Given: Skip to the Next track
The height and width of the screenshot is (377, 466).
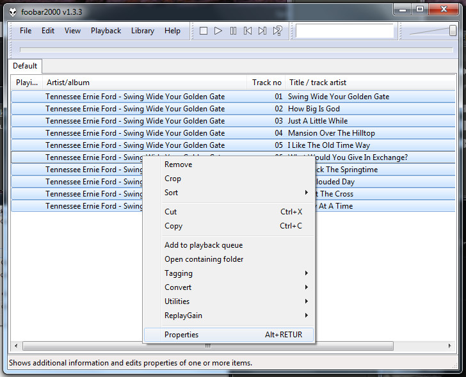Looking at the screenshot, I should (x=262, y=31).
